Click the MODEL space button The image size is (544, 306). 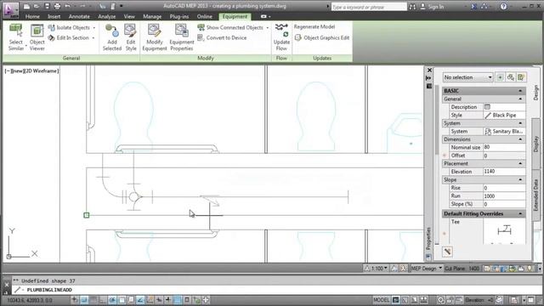382,300
